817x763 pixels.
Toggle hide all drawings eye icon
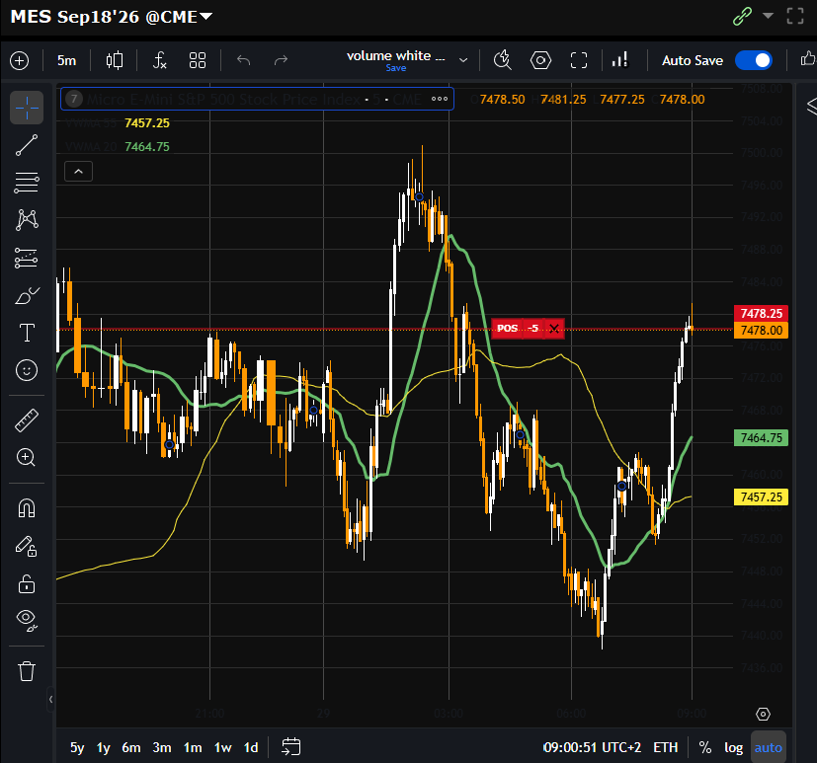(x=27, y=621)
